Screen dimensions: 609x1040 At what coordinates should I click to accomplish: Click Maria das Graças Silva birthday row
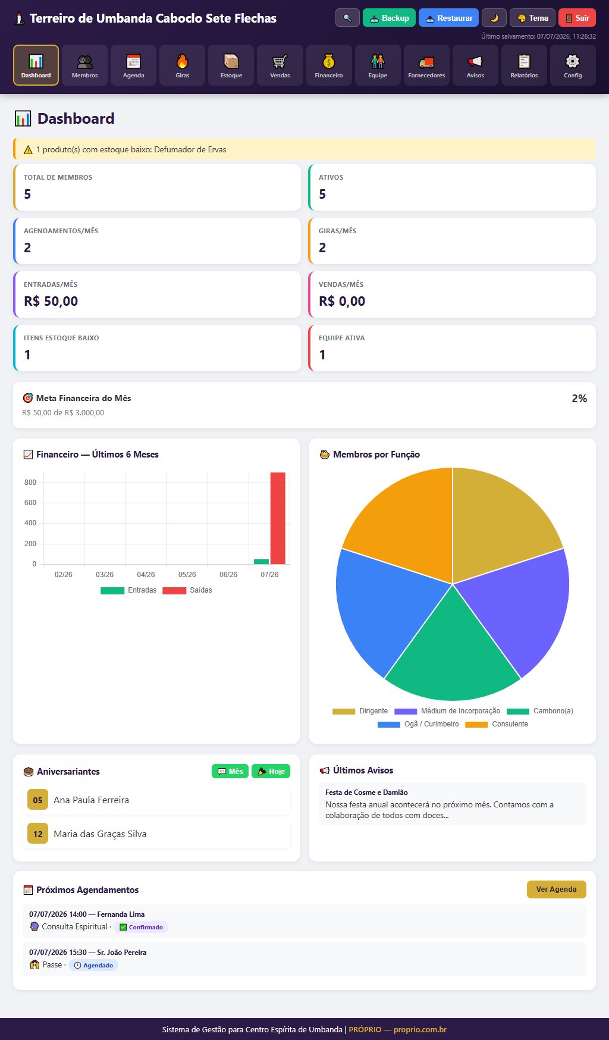tap(156, 834)
